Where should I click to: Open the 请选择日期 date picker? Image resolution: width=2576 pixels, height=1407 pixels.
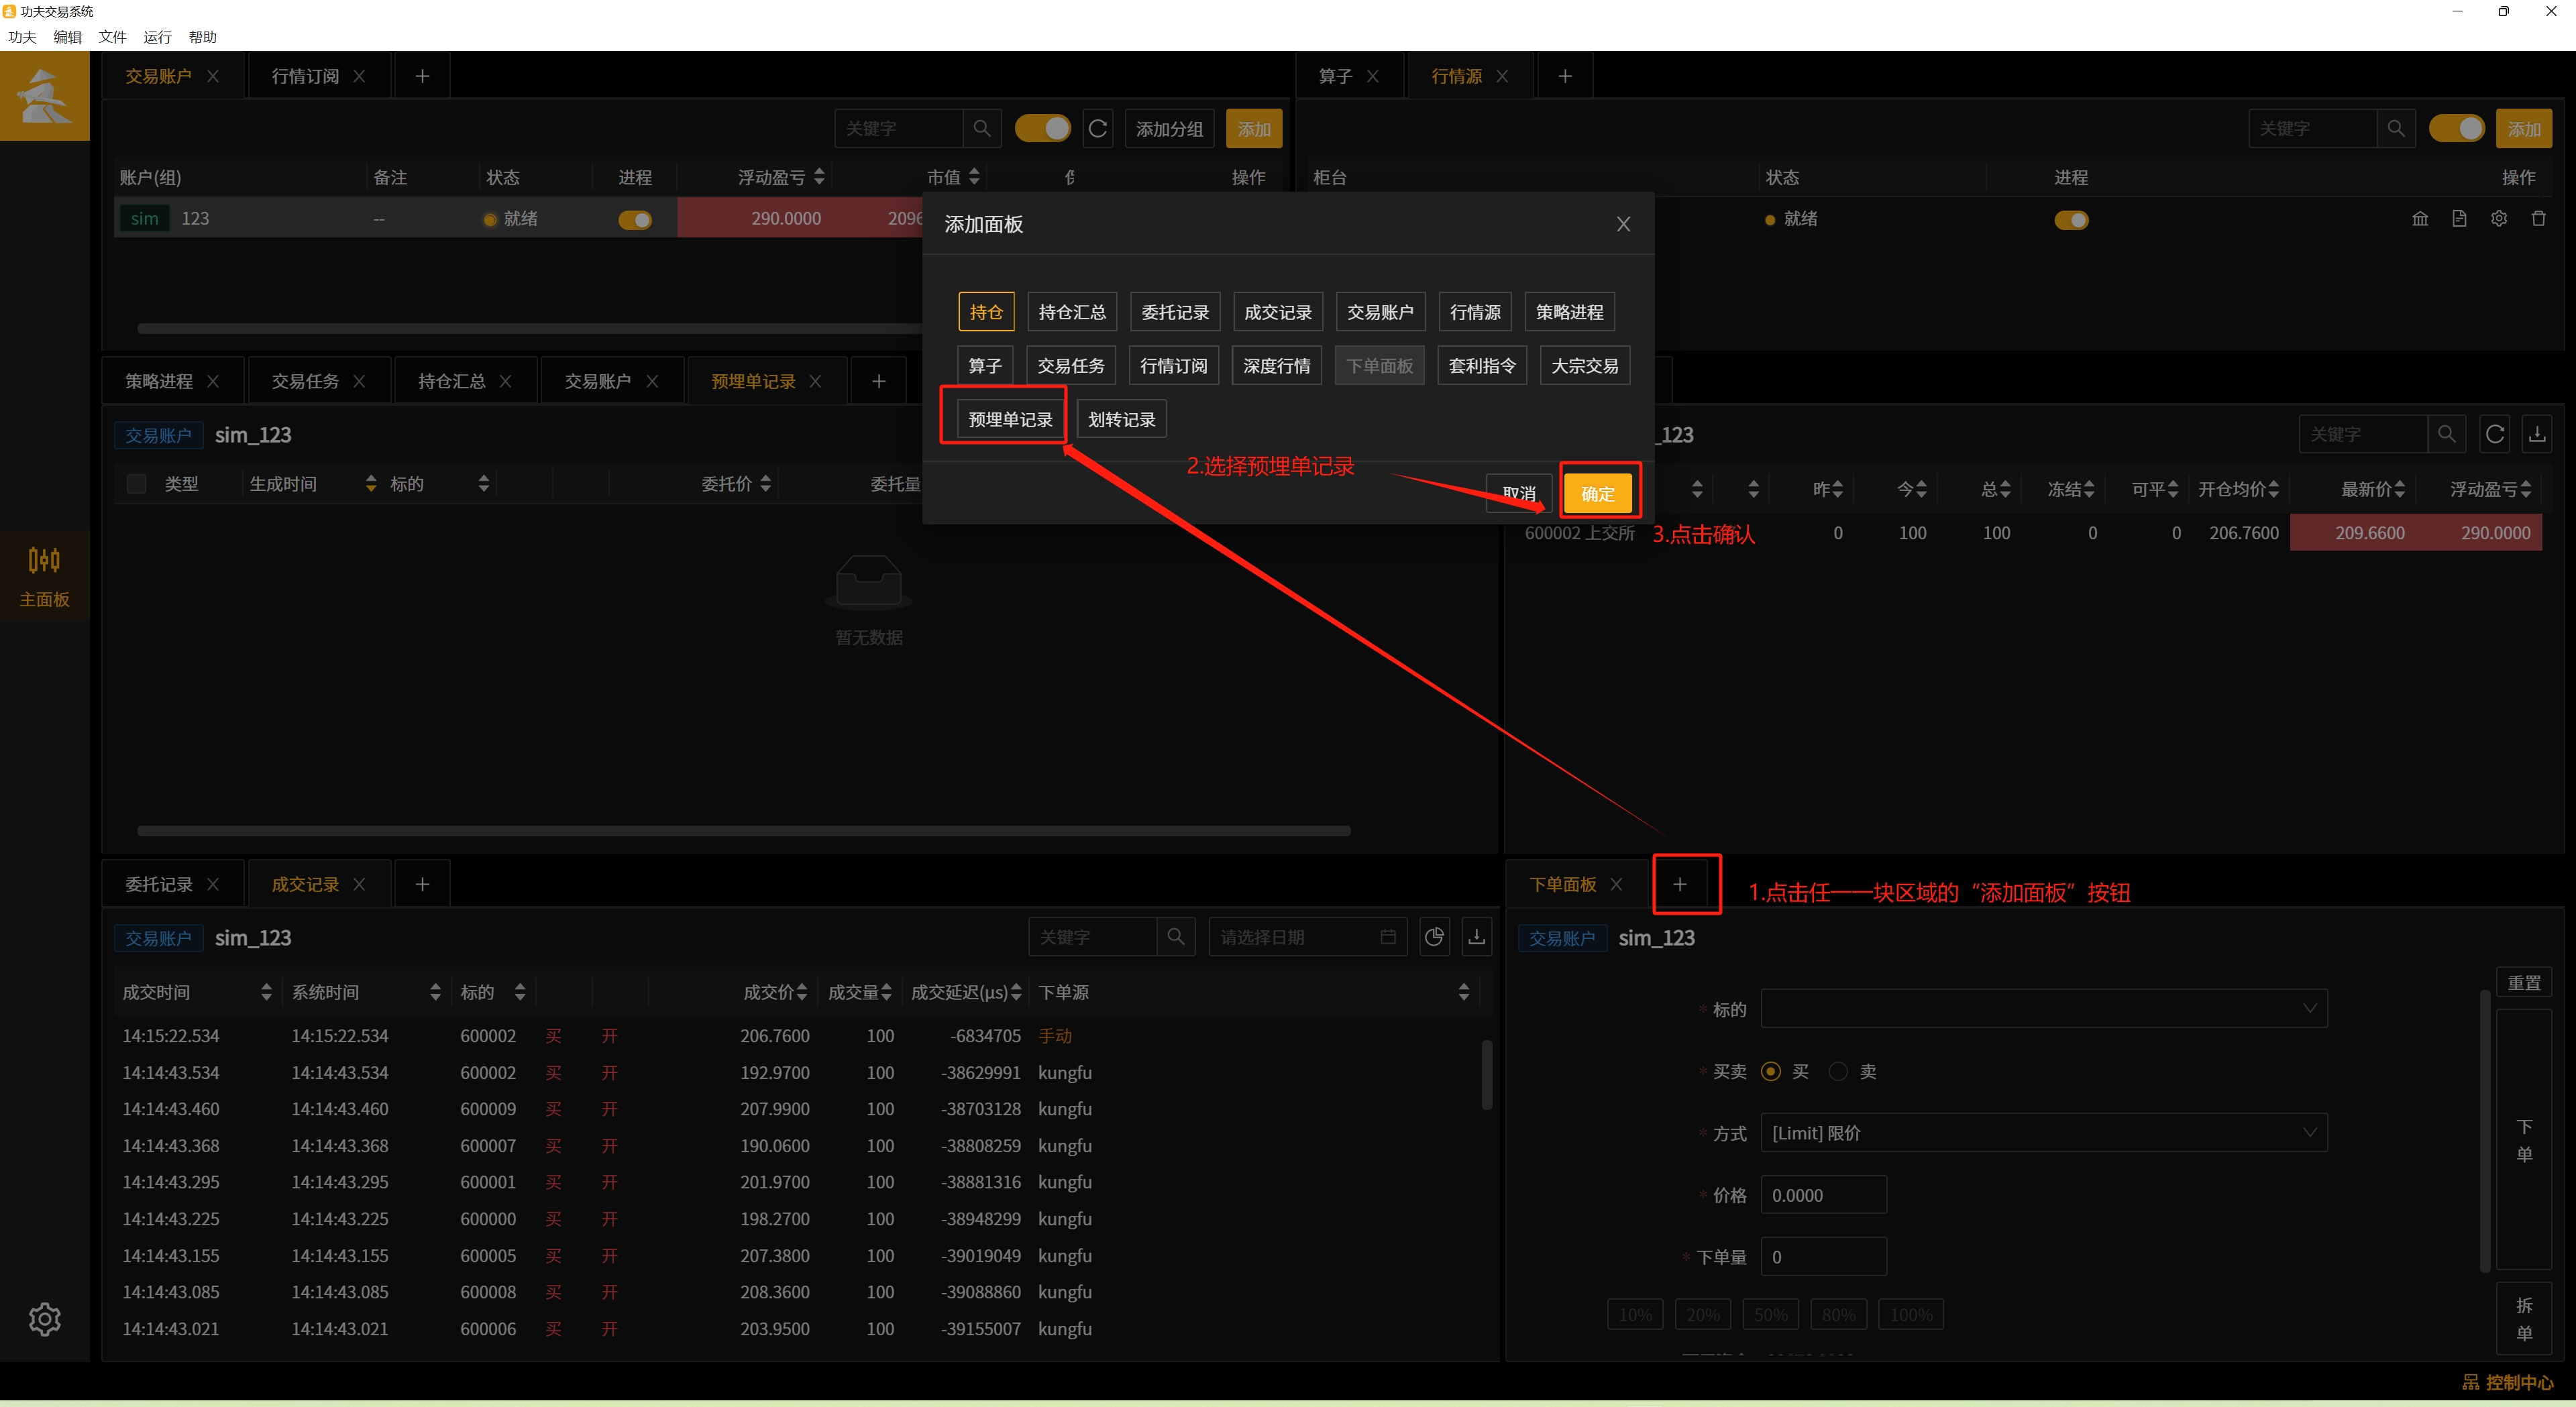click(x=1307, y=937)
